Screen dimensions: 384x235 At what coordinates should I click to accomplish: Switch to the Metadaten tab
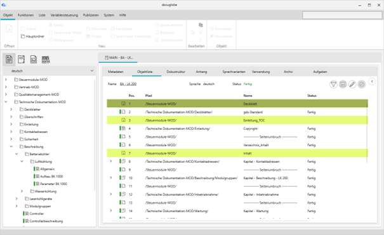pos(116,72)
